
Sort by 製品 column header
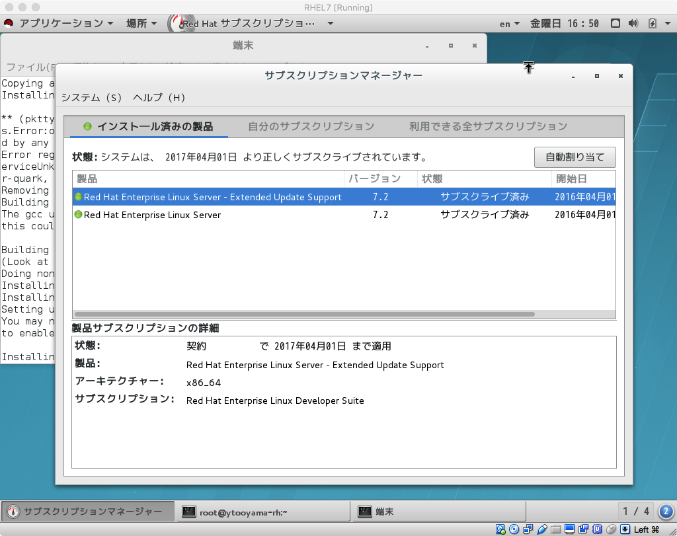click(x=208, y=178)
